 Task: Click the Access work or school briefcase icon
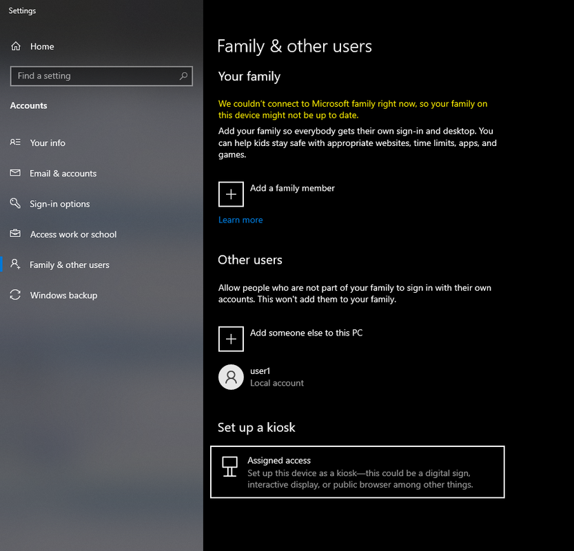coord(15,233)
